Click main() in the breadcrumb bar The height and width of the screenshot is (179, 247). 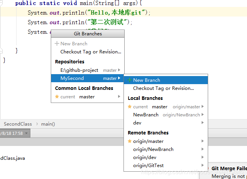coord(48,124)
